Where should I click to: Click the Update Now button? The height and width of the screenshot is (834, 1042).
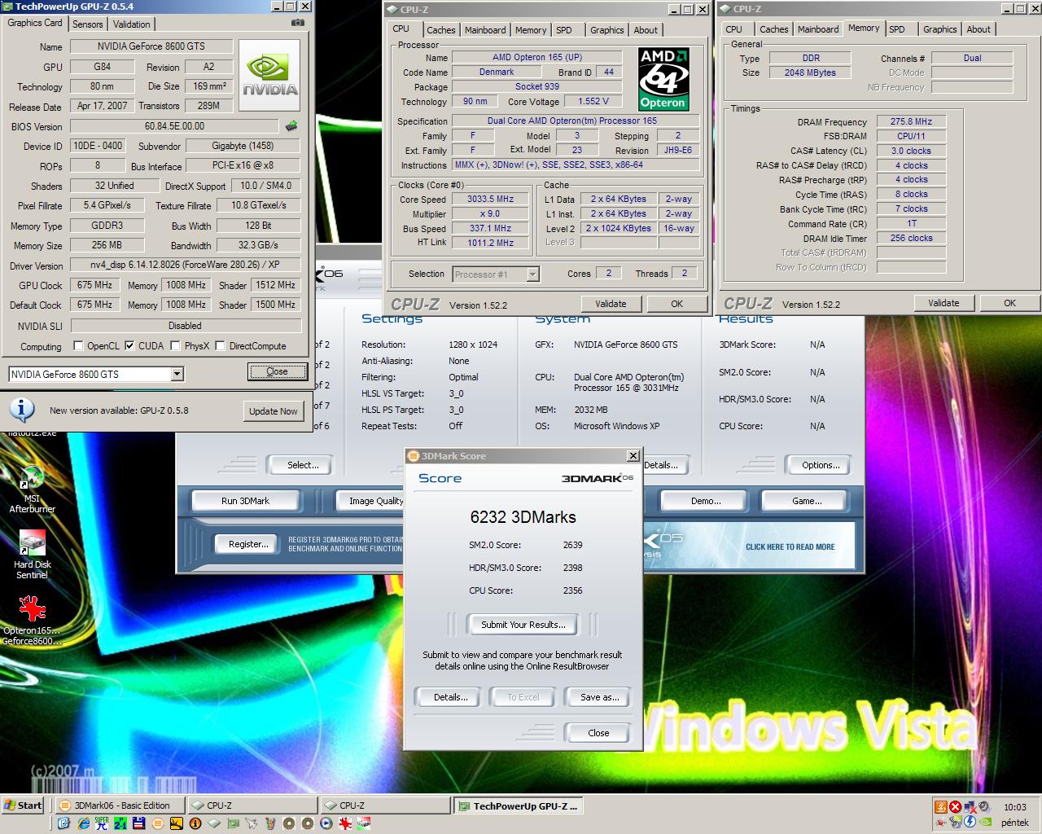[274, 411]
